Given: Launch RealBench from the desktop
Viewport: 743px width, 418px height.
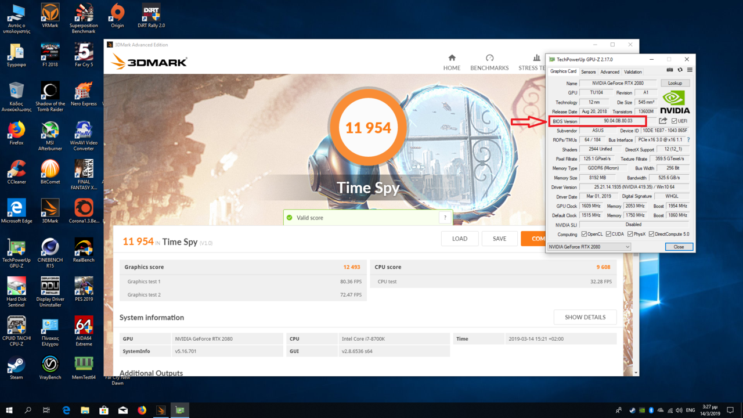Looking at the screenshot, I should pos(84,250).
